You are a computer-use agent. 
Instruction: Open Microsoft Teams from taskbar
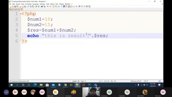coord(96,85)
